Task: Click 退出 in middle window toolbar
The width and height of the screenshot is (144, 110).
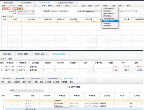Action: 10,59
